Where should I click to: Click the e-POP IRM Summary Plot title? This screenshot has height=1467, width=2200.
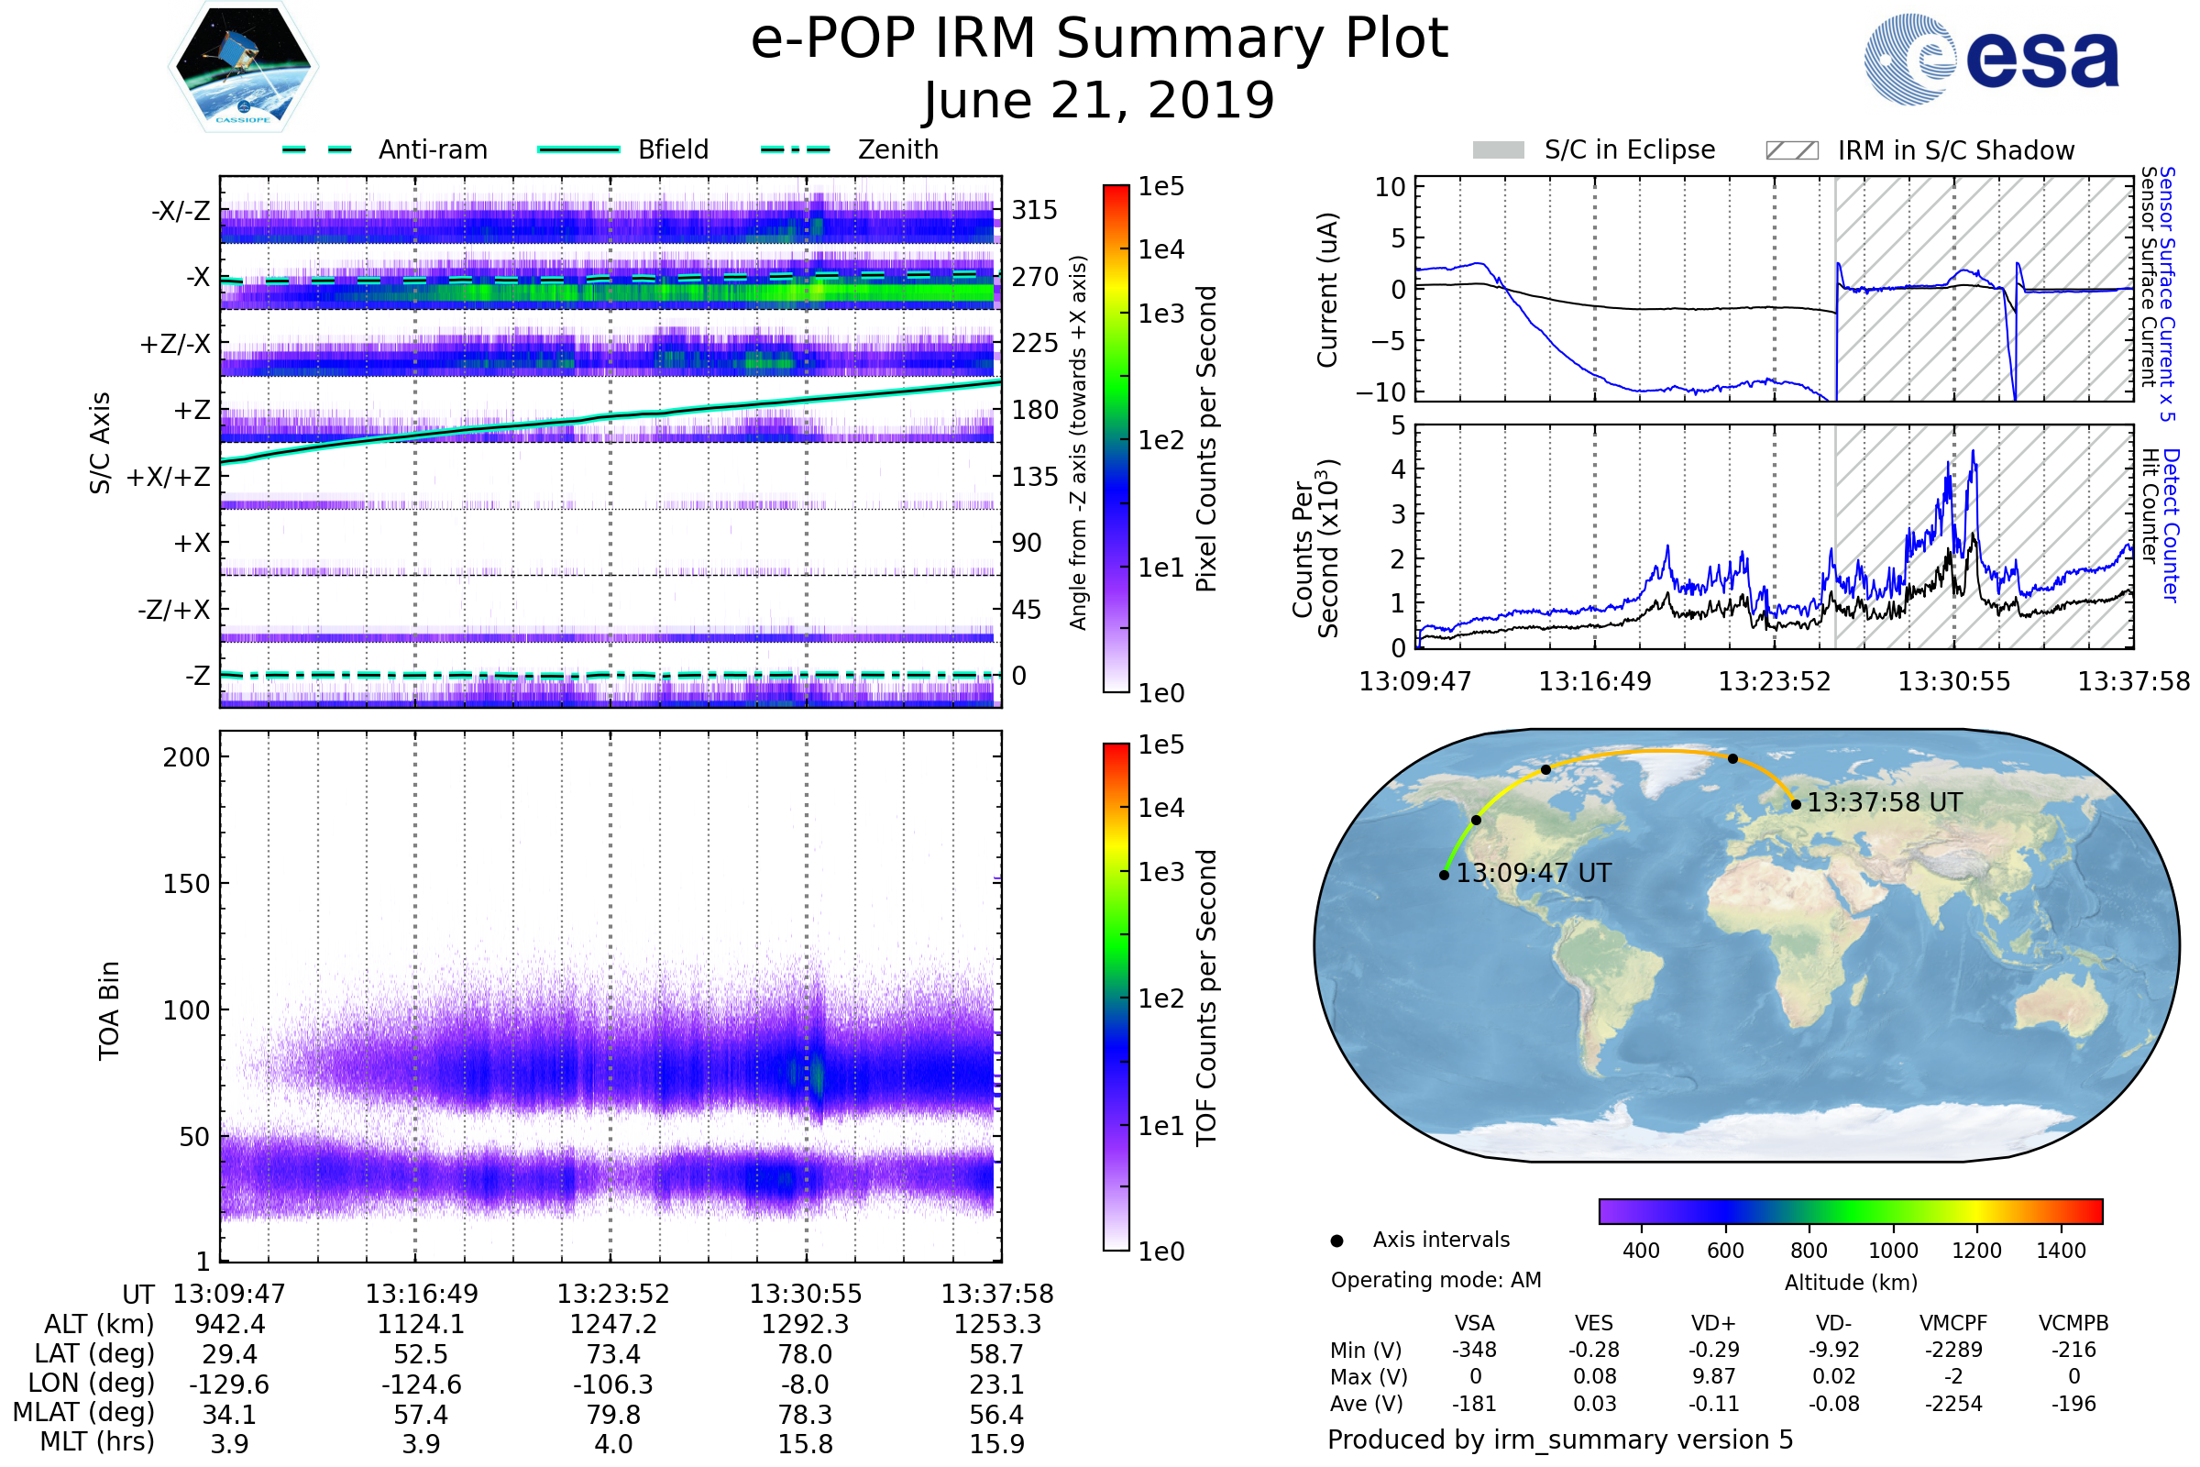click(x=1099, y=39)
